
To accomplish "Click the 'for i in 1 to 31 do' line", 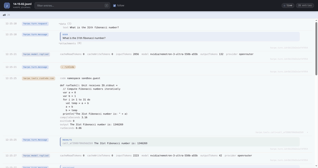I will tap(76, 100).
